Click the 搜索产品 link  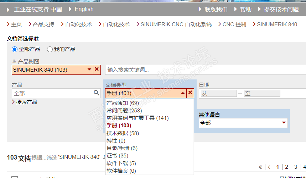click(x=27, y=102)
